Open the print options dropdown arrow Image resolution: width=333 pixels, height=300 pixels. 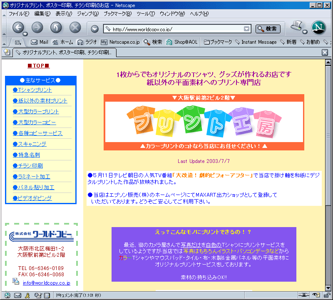click(x=305, y=32)
